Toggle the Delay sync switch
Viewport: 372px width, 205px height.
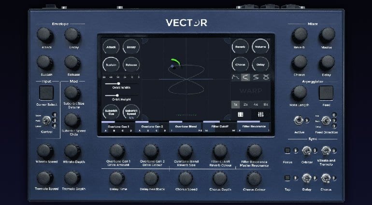pyautogui.click(x=306, y=178)
